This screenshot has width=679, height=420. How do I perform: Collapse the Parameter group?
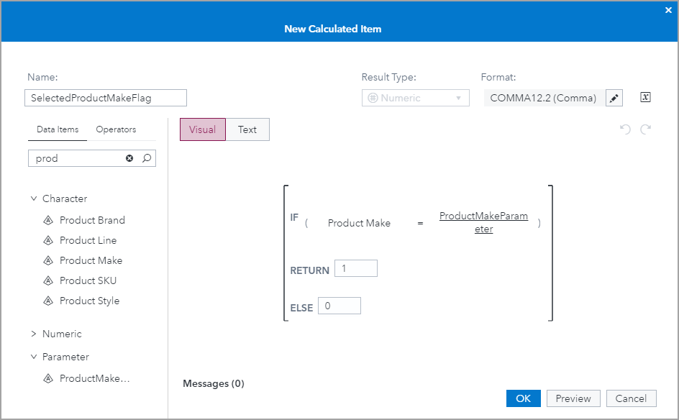(x=34, y=357)
